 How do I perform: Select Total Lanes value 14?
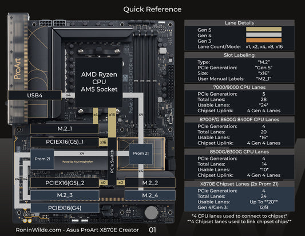264,164
